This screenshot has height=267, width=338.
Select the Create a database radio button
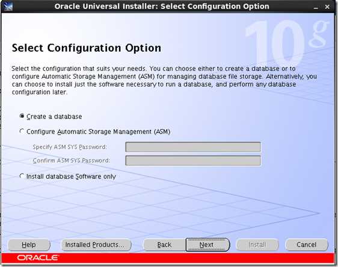pyautogui.click(x=22, y=116)
